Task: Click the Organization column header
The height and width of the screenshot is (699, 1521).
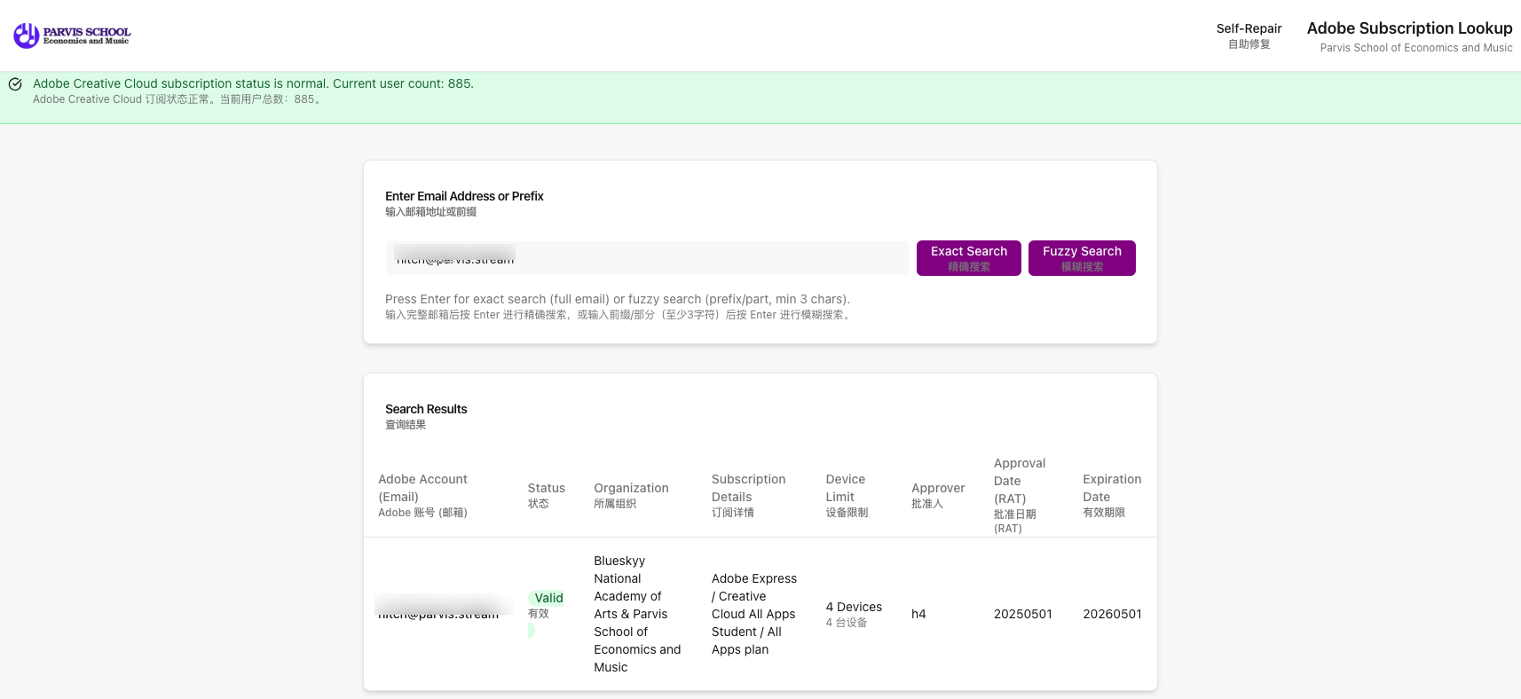Action: pyautogui.click(x=631, y=495)
